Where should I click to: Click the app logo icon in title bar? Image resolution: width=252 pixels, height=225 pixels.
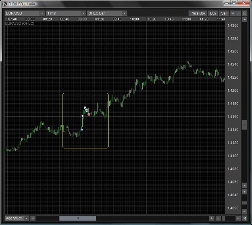tap(5, 4)
